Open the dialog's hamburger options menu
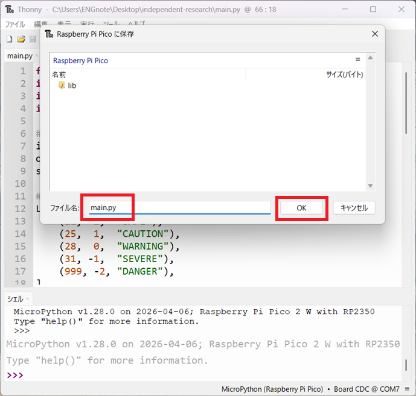Screen dimensions: 416x396 pyautogui.click(x=358, y=59)
